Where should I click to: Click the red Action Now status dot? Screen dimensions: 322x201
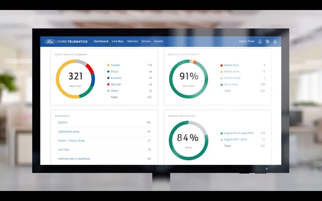[221, 65]
